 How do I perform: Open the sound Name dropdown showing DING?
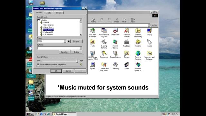tap(65, 41)
